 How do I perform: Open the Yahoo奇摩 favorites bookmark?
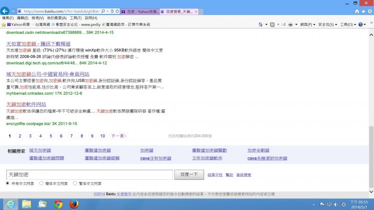click(18, 25)
